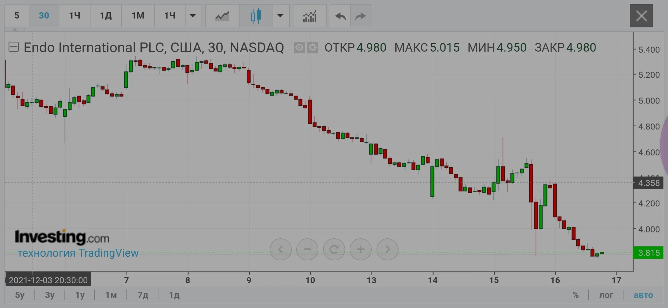The width and height of the screenshot is (668, 308).
Task: Open the TradingView technology link
Action: (78, 253)
